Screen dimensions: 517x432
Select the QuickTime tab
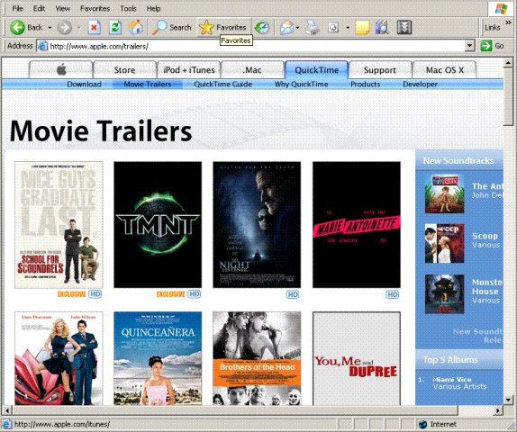316,70
